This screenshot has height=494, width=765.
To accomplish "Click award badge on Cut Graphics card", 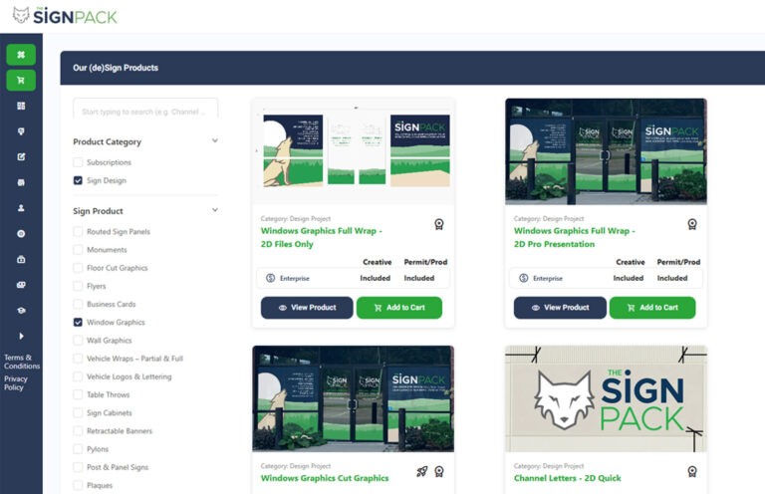I will click(x=439, y=471).
